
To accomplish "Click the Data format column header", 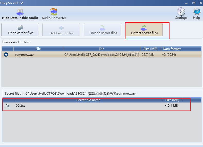I will (x=172, y=49).
